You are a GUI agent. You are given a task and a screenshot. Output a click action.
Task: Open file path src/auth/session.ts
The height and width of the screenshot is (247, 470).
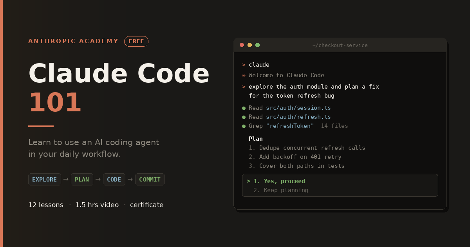[x=298, y=108]
